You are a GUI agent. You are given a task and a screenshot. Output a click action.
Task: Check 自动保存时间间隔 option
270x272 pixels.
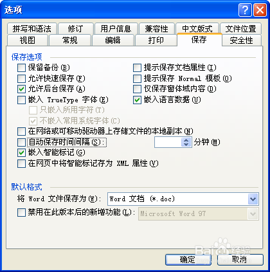click(x=21, y=142)
